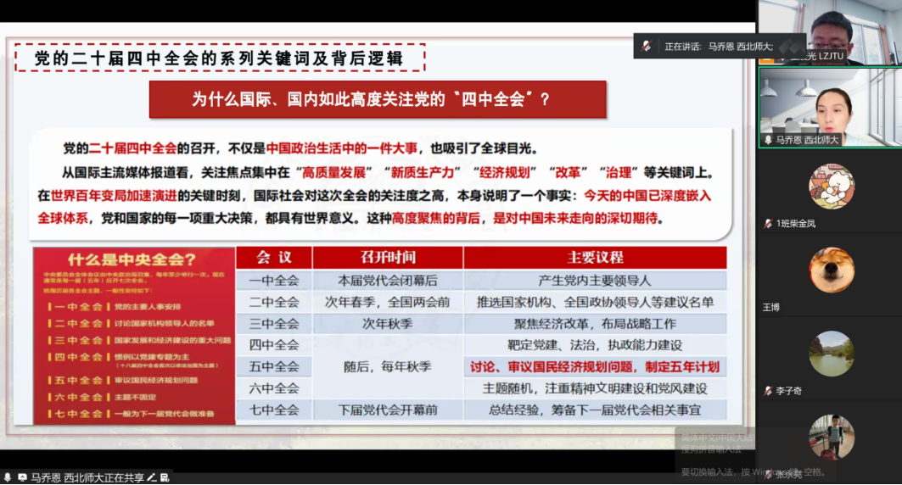Click the table header 召开时间
The width and height of the screenshot is (902, 485).
pos(388,258)
